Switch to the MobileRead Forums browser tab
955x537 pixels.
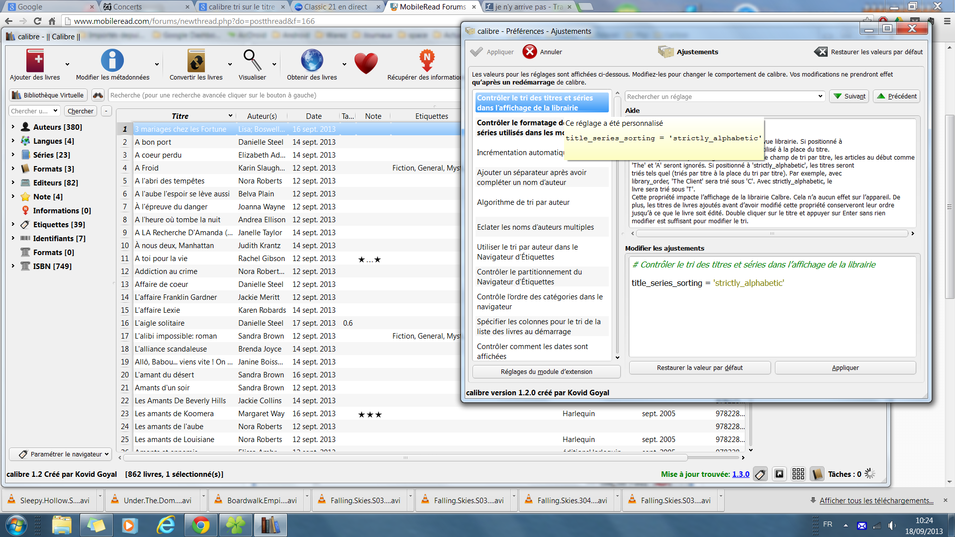(432, 7)
